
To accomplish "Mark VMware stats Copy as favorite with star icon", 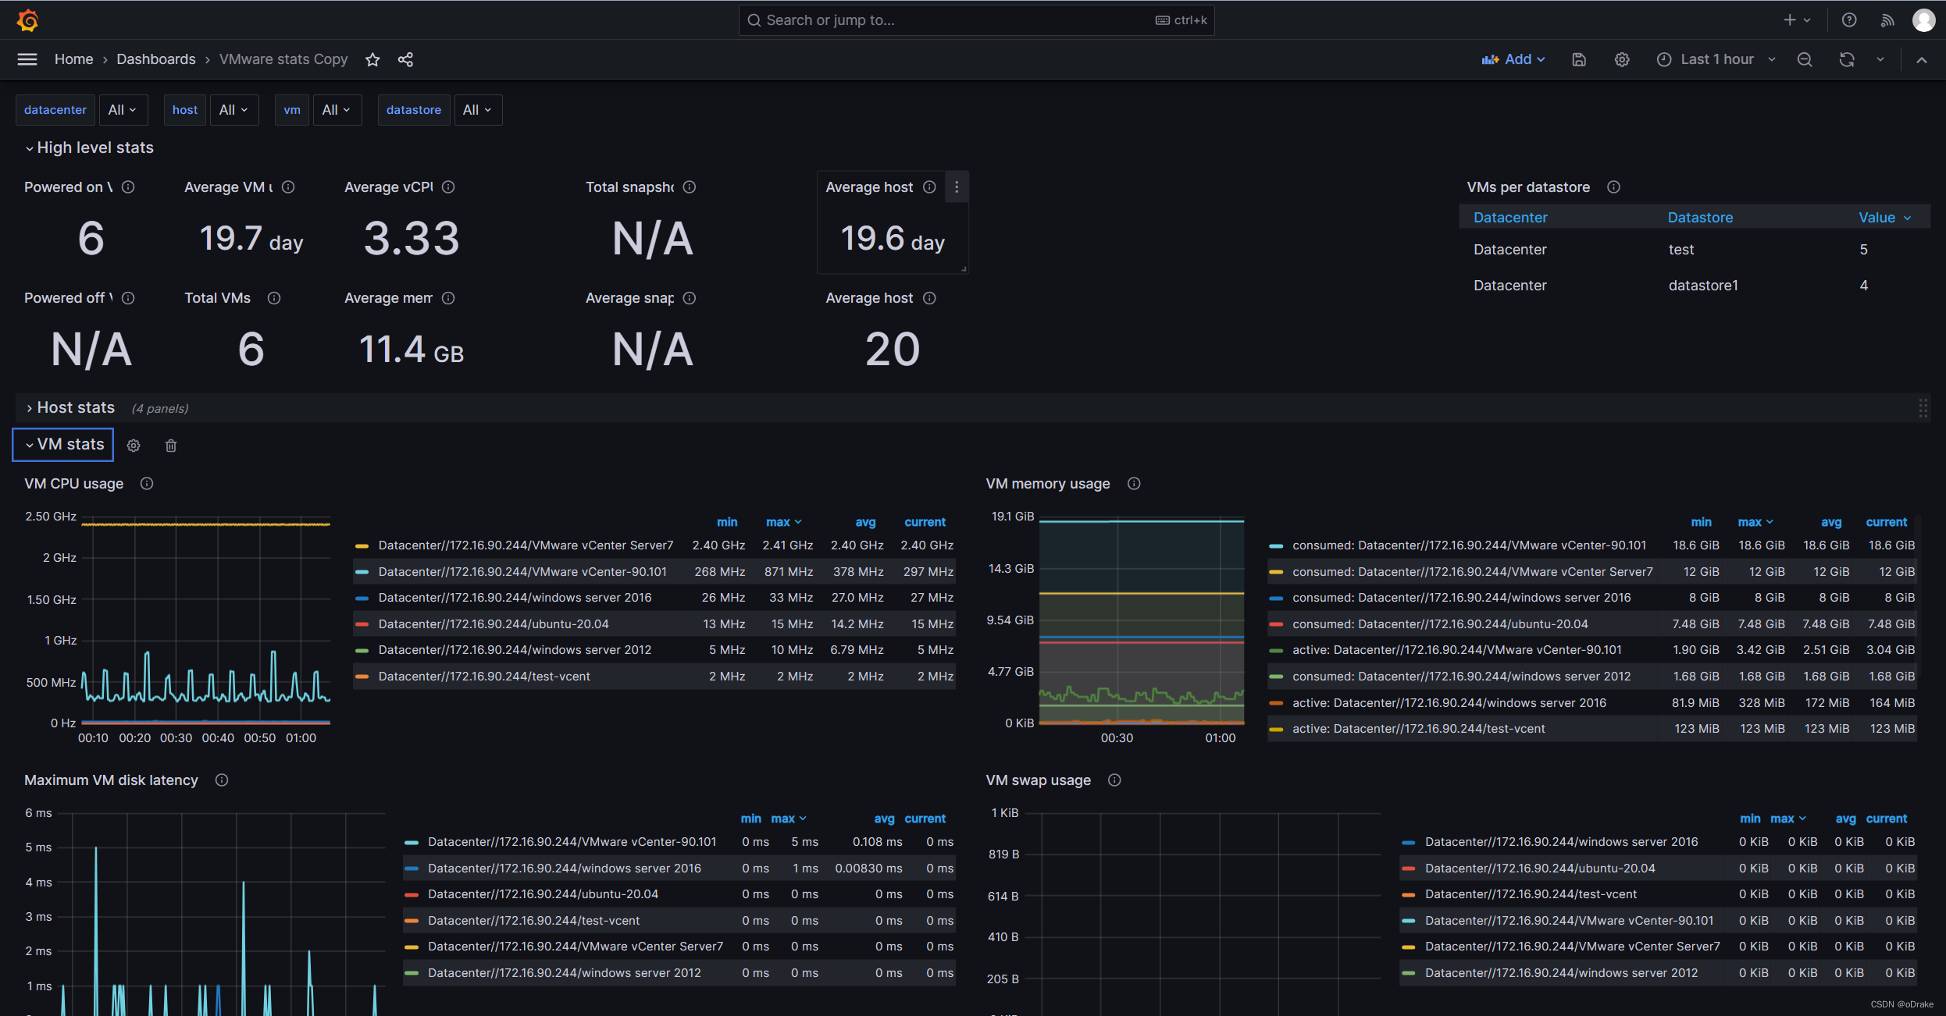I will click(372, 59).
